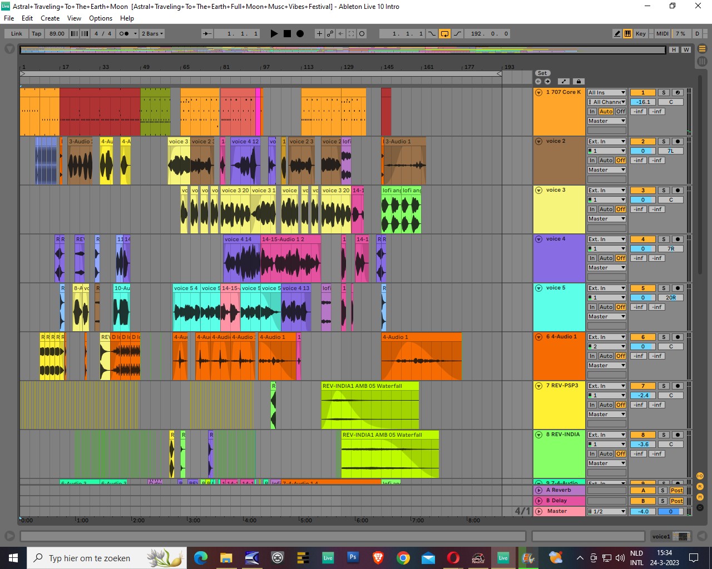Stop playback with the Stop button
The width and height of the screenshot is (712, 569).
click(287, 33)
